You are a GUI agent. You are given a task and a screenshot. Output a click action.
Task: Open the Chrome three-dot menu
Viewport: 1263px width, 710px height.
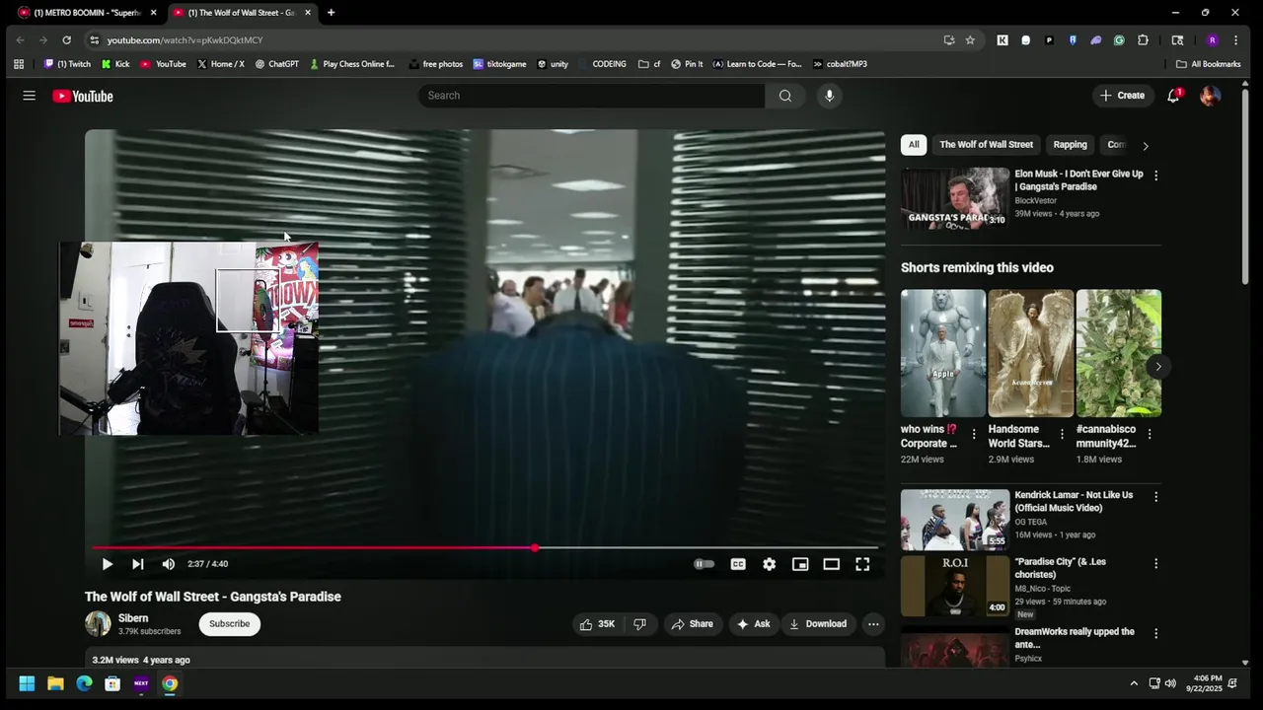1235,40
